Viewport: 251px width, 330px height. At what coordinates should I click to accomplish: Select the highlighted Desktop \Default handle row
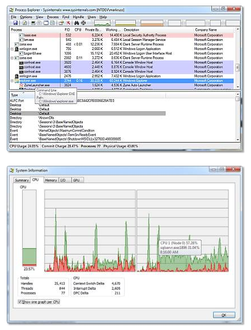[88, 114]
